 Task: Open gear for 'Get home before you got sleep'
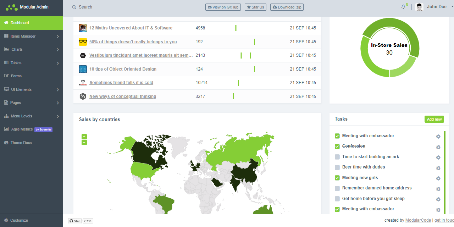(x=438, y=199)
